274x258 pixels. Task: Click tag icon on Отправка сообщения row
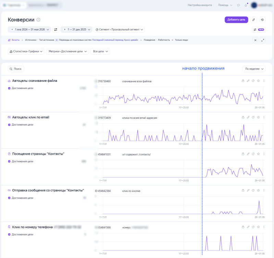(253, 190)
